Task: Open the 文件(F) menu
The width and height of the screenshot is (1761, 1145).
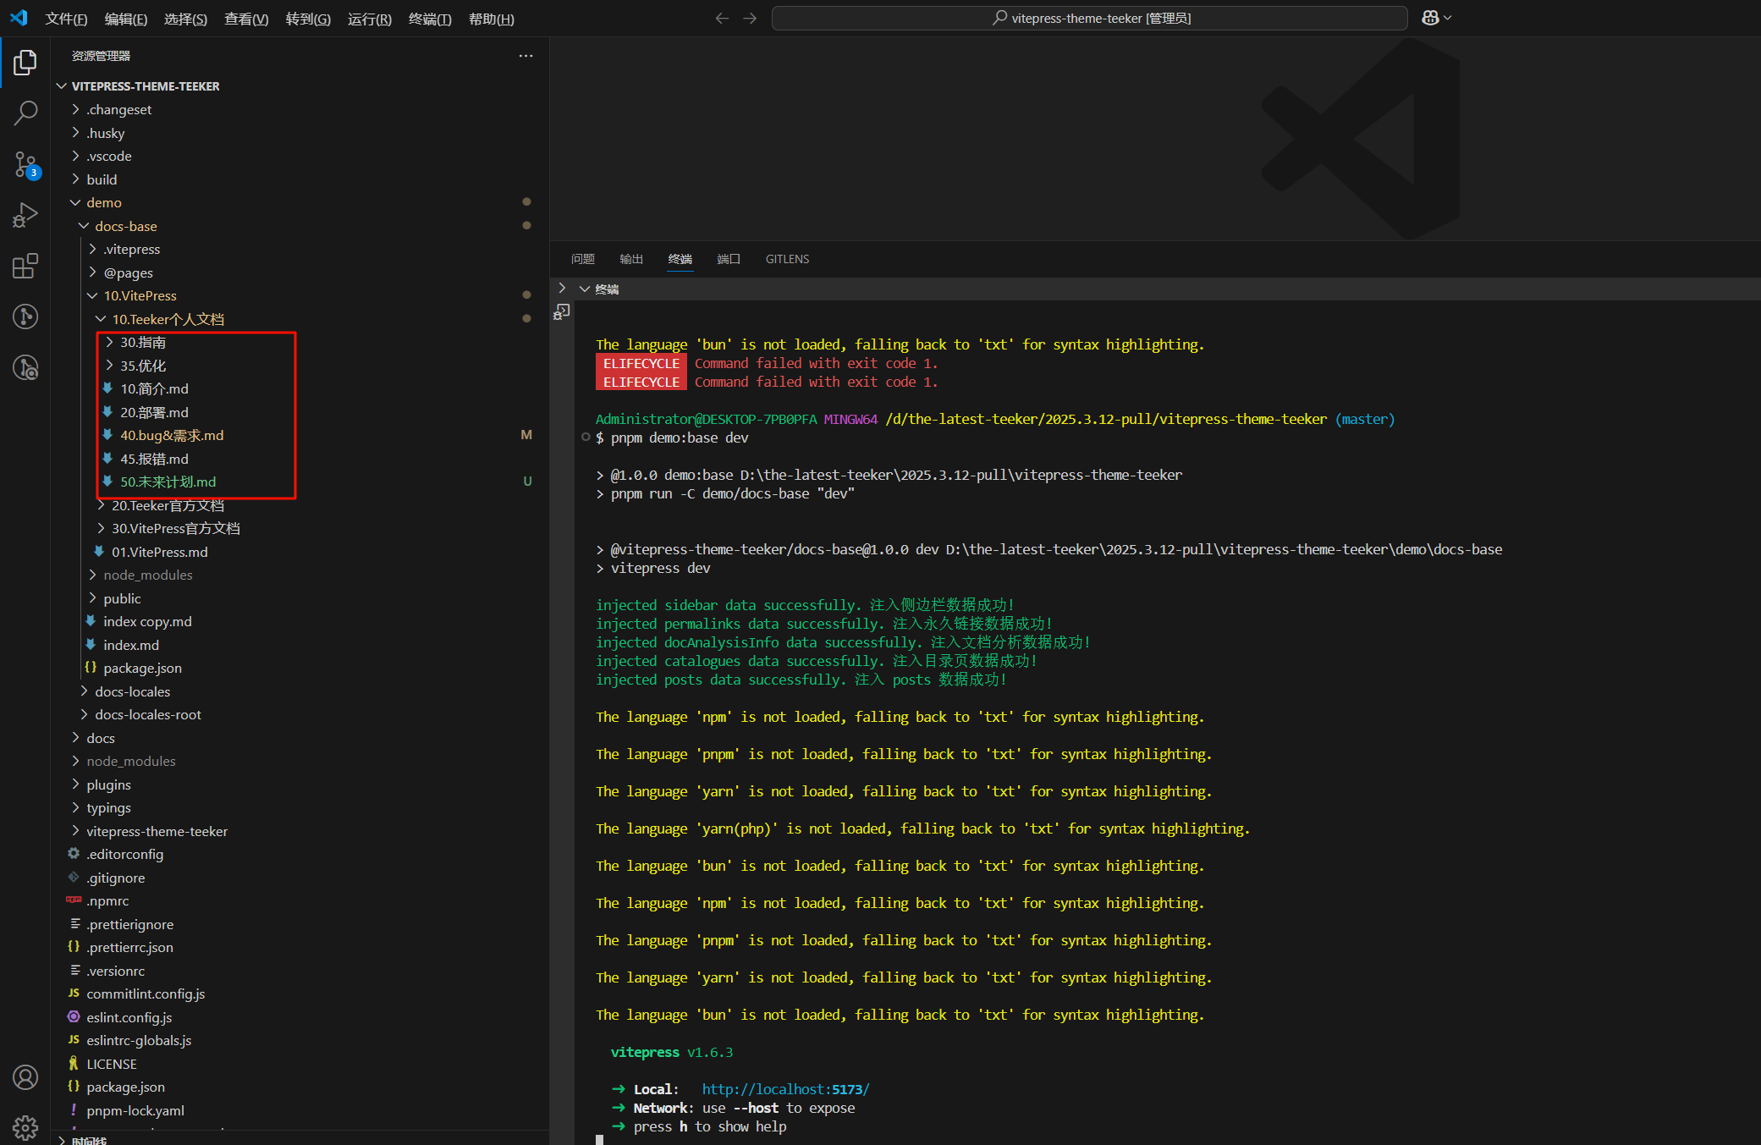Action: click(66, 19)
